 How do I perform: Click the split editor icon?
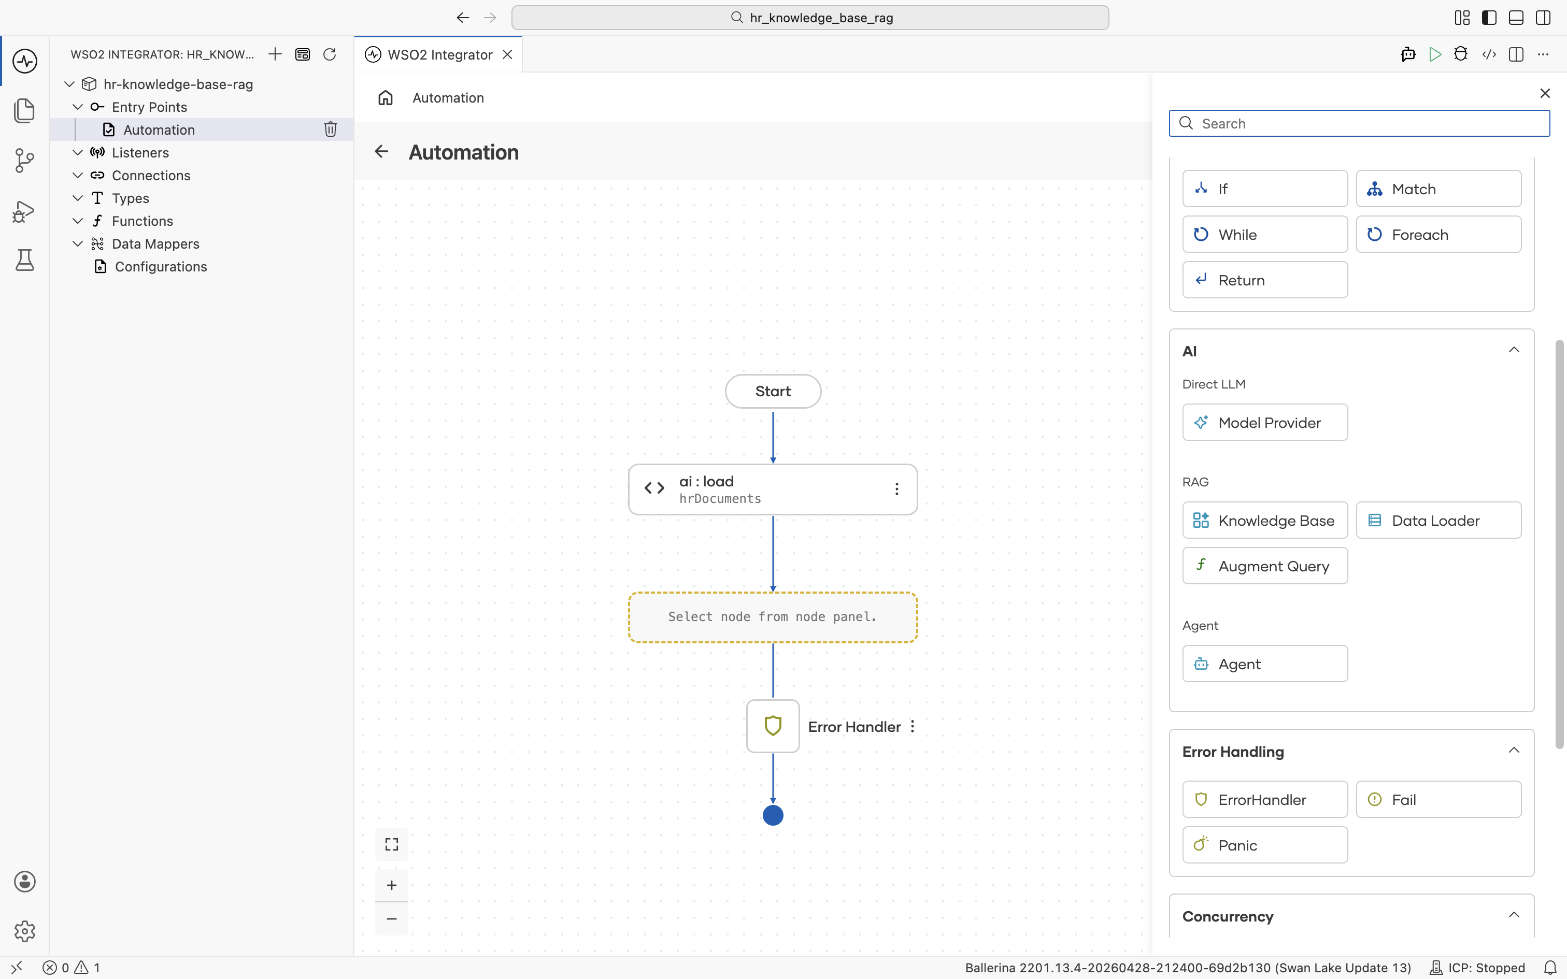pos(1516,54)
